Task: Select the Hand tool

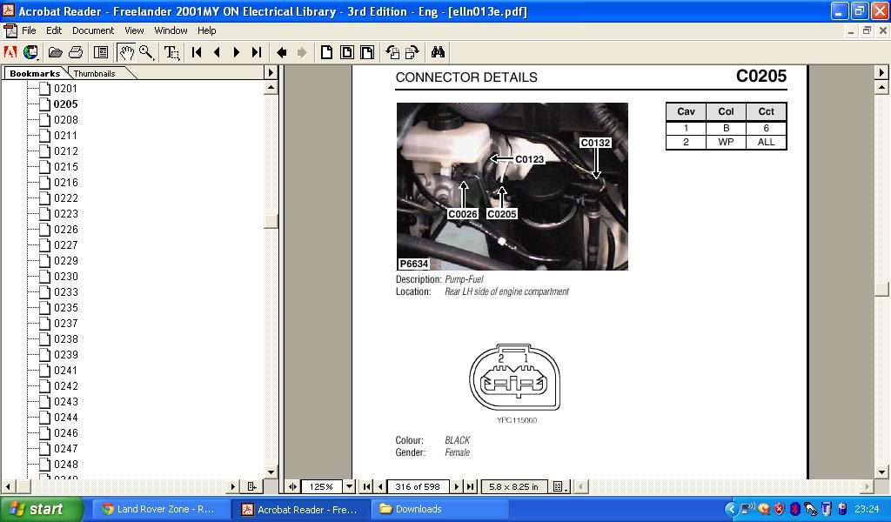Action: 126,53
